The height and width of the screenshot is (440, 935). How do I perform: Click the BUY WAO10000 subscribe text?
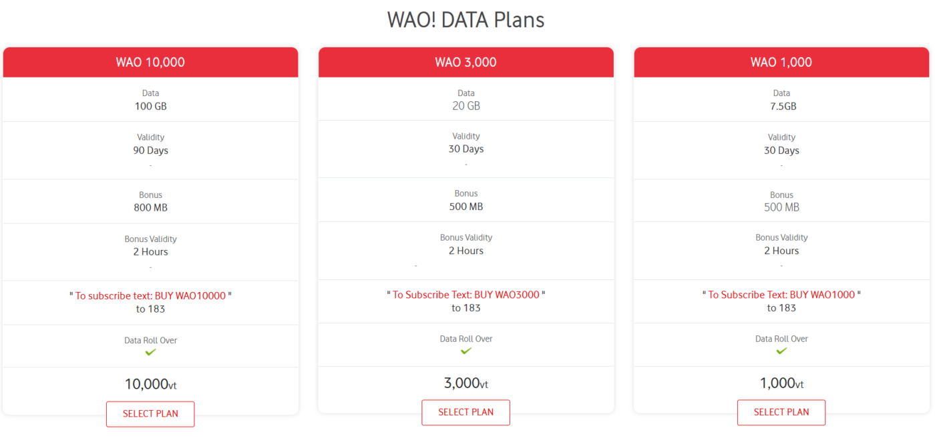pos(150,295)
